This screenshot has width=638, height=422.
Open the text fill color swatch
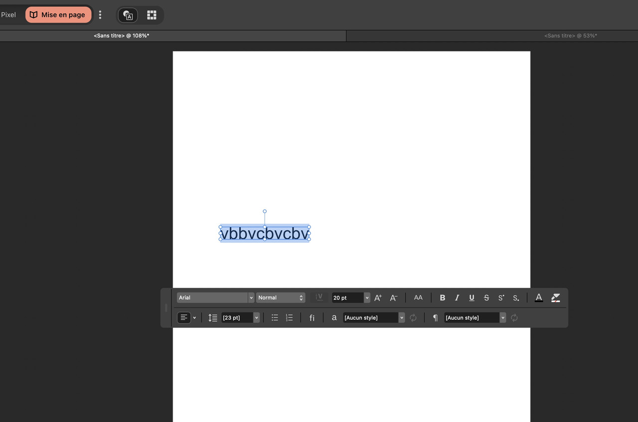point(539,298)
